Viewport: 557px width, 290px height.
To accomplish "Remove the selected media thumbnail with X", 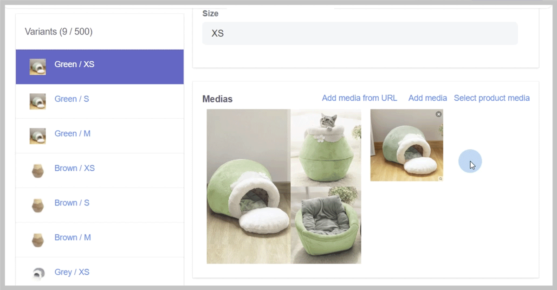I will [439, 114].
